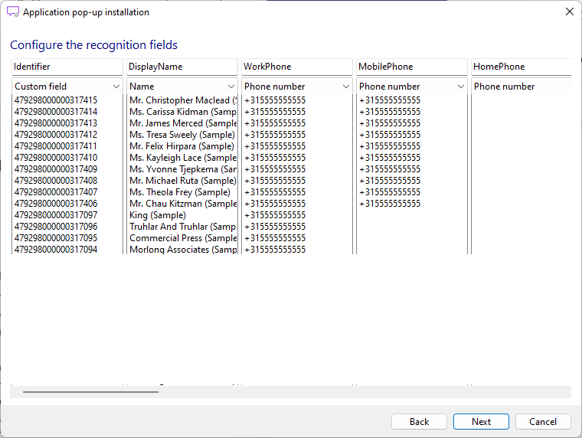Click the Phone number combo box under HomePhone
582x438 pixels.
tap(521, 87)
